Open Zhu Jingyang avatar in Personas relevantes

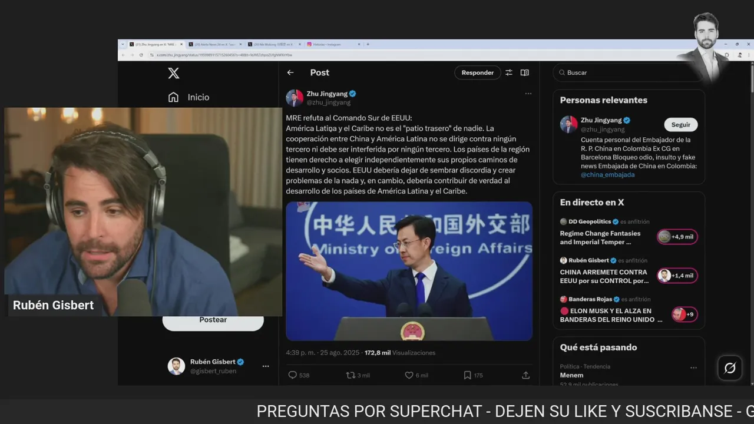569,124
